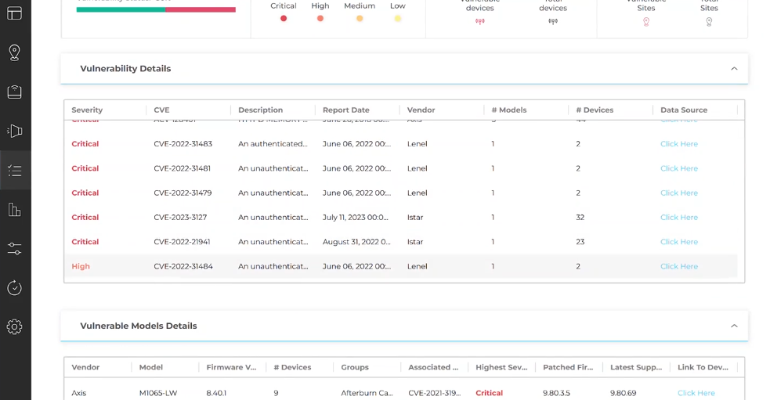Click the vulnerability status progress bar
770x400 pixels.
coord(156,9)
